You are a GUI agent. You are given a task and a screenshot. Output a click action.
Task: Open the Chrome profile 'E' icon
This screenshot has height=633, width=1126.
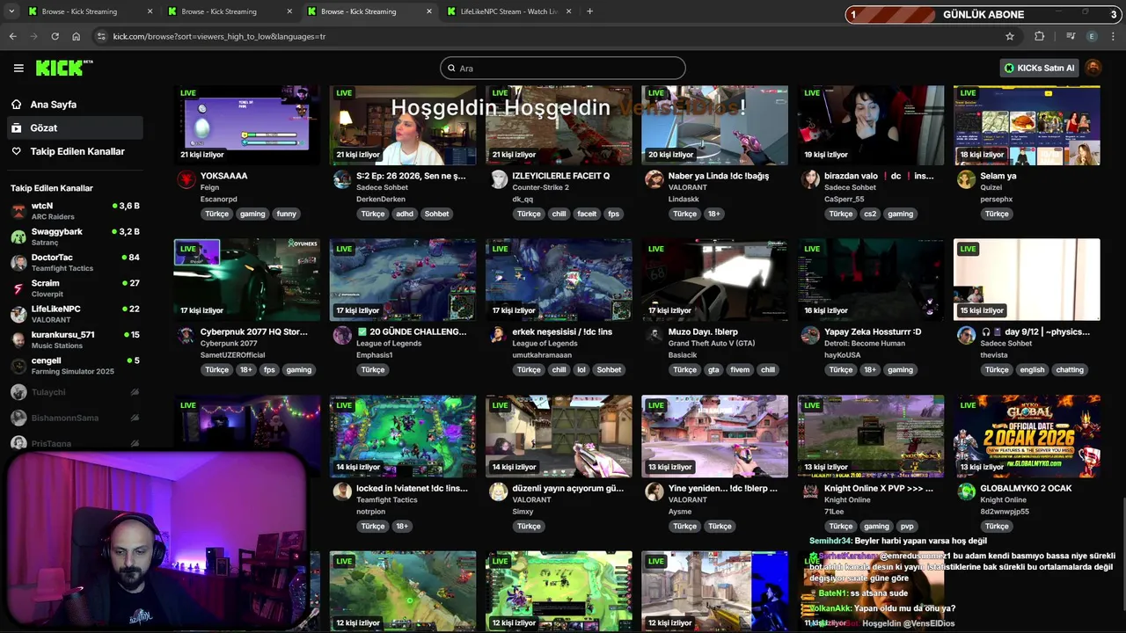click(x=1092, y=36)
